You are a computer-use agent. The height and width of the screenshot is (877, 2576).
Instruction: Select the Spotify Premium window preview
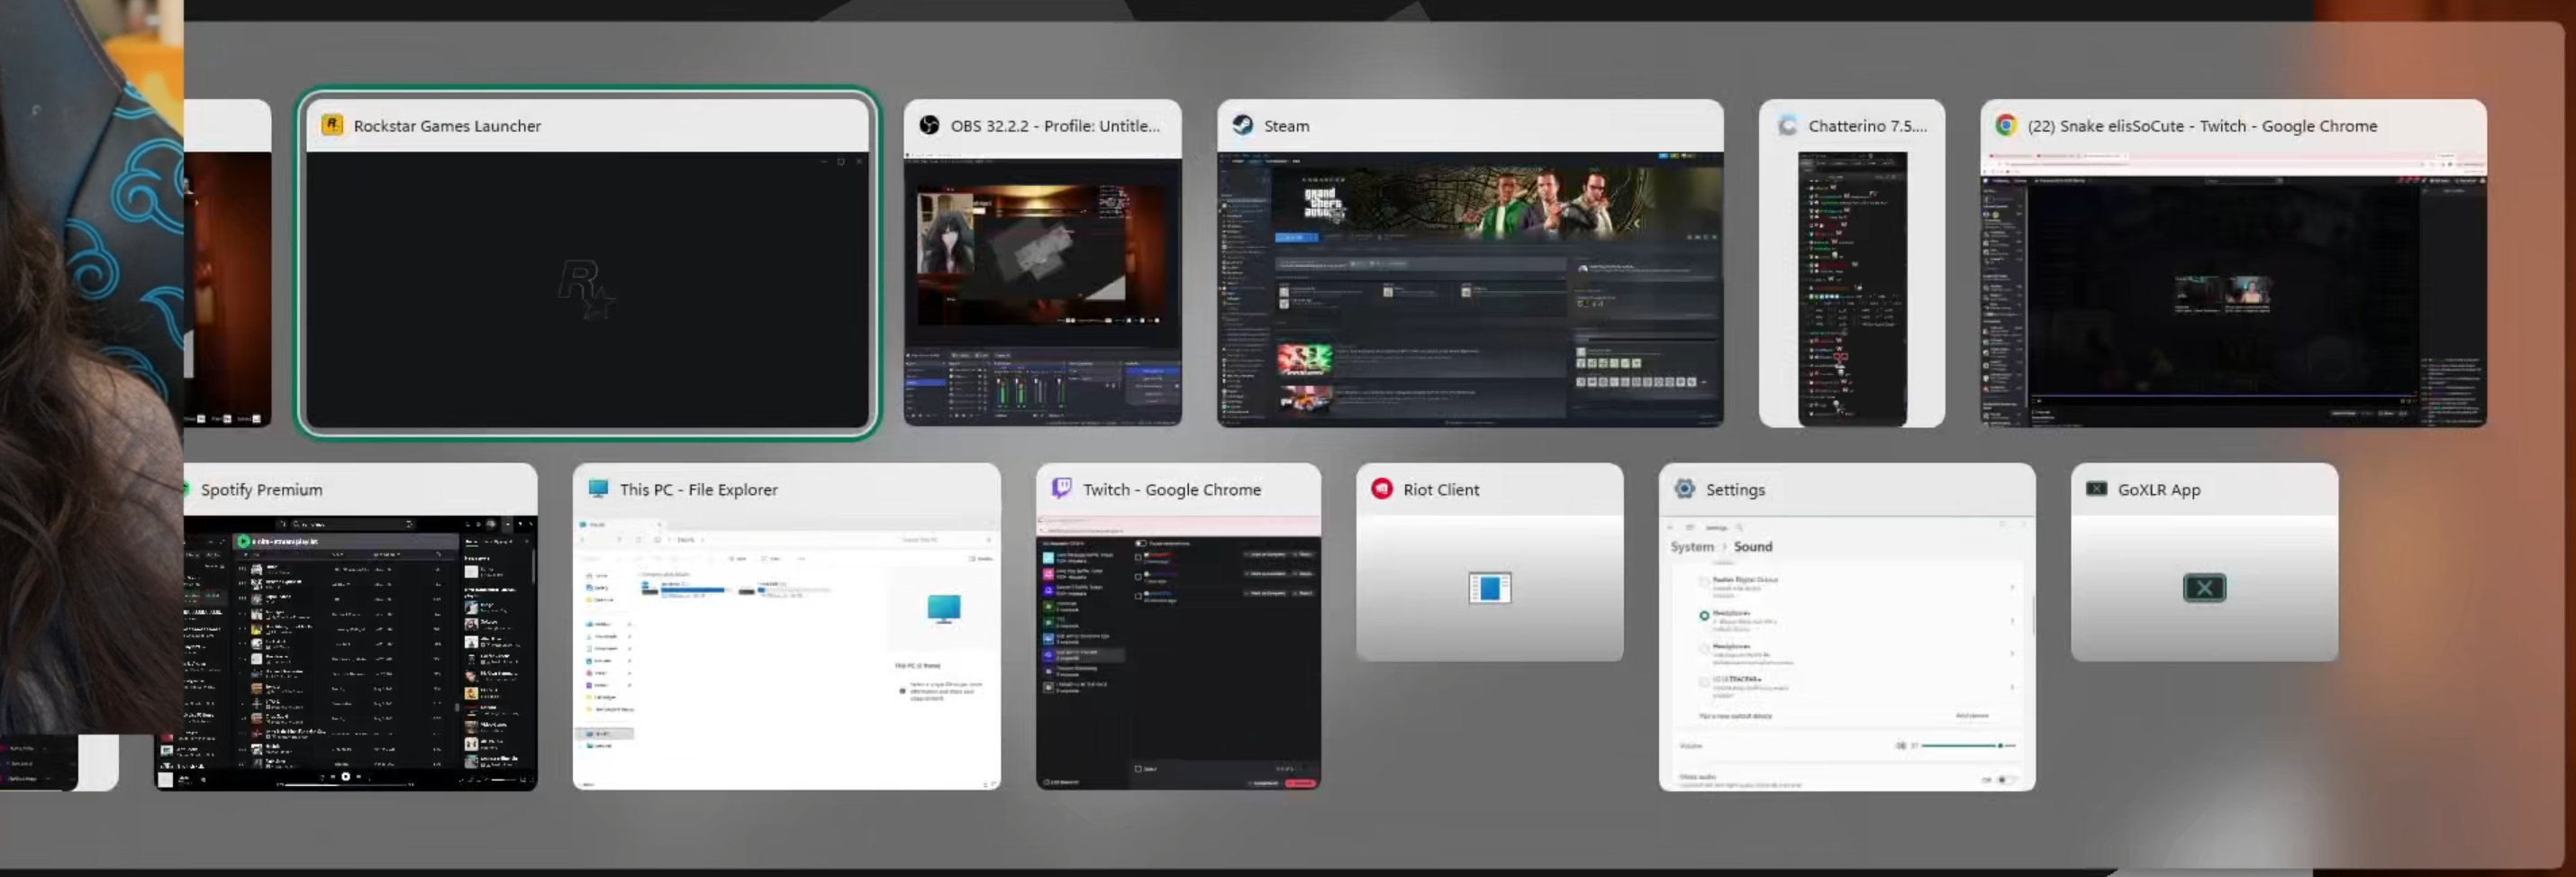point(346,653)
